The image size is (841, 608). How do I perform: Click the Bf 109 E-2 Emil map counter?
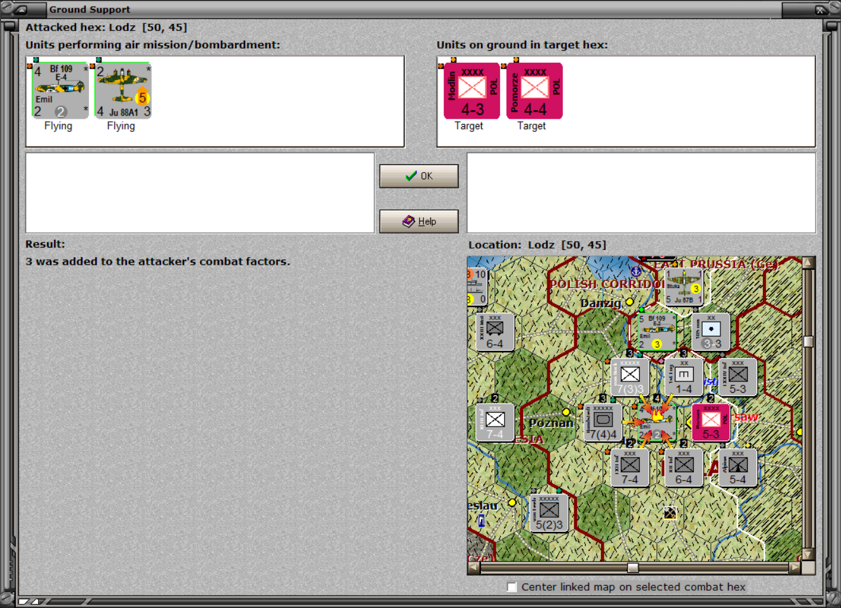(657, 332)
